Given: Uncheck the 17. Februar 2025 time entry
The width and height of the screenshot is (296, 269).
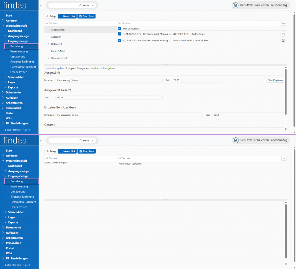Looking at the screenshot, I should [119, 40].
